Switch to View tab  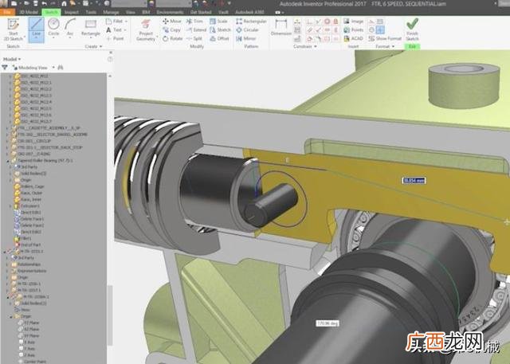(131, 13)
